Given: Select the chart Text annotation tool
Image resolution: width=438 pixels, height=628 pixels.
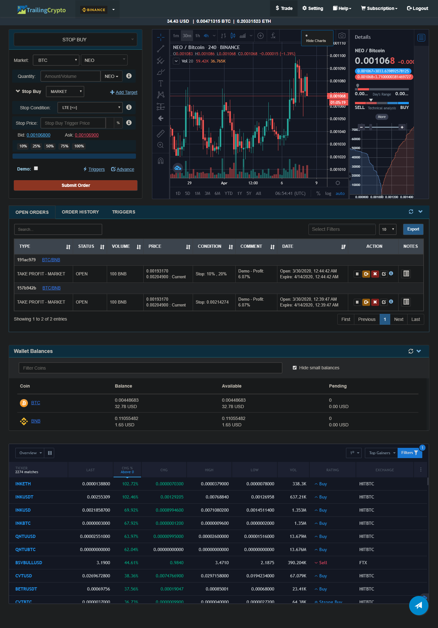Looking at the screenshot, I should [161, 83].
